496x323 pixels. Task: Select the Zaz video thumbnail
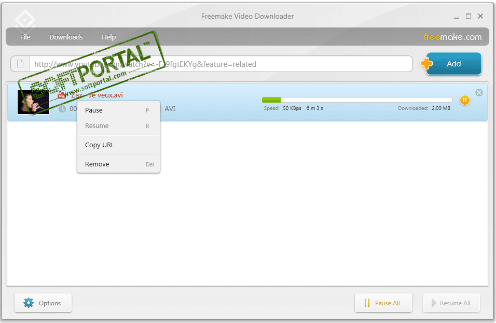tap(33, 102)
